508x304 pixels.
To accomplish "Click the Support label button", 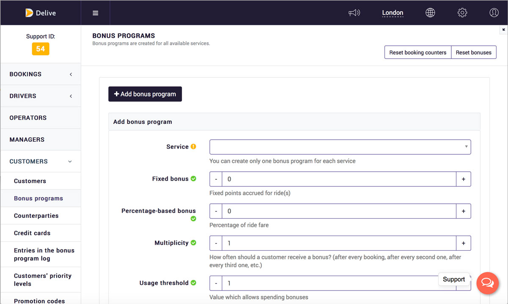I will pos(454,279).
